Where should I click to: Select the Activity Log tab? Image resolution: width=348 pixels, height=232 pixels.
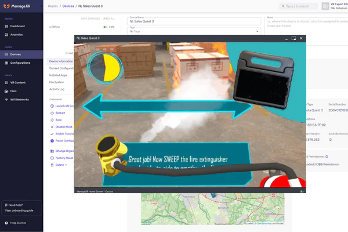pos(57,89)
